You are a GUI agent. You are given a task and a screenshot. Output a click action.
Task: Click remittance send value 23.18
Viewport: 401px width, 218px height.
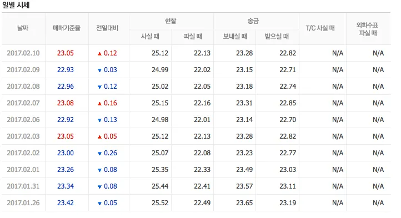pos(244,86)
